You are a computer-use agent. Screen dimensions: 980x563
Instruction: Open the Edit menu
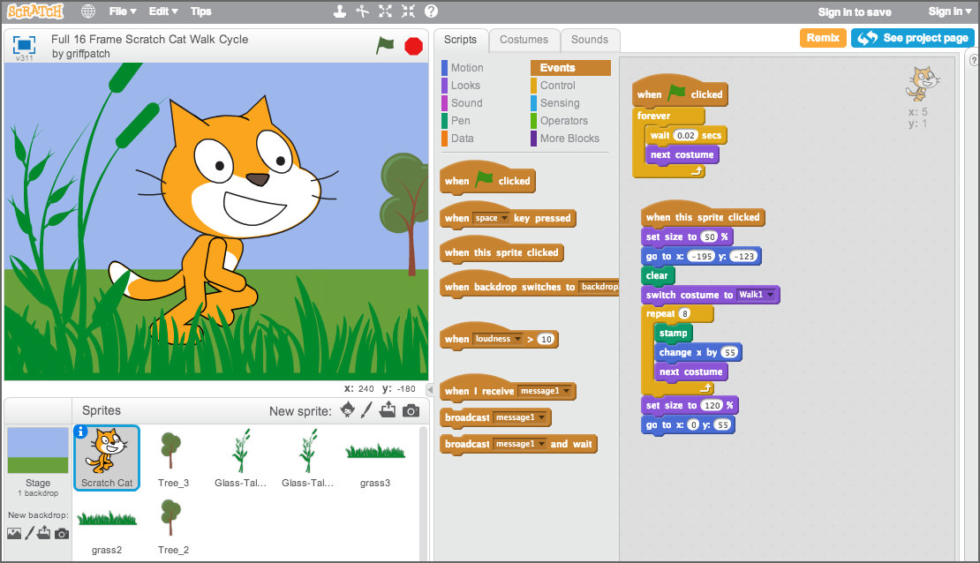point(162,11)
